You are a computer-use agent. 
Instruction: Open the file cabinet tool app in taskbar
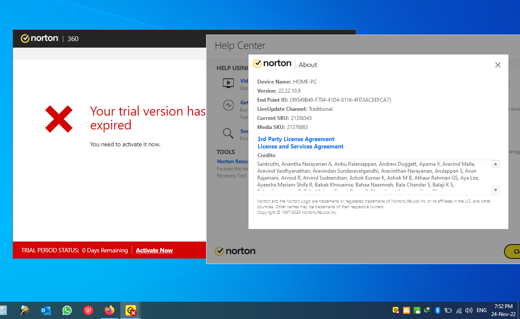(25, 310)
